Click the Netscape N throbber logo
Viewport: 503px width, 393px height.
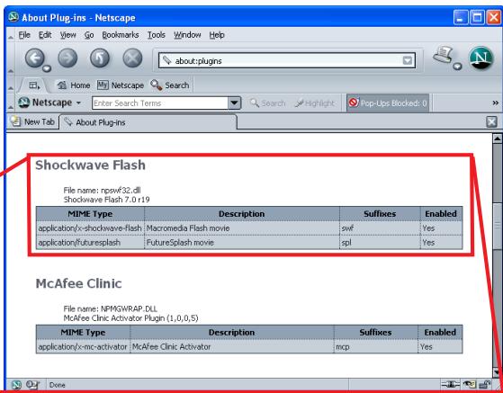(481, 58)
